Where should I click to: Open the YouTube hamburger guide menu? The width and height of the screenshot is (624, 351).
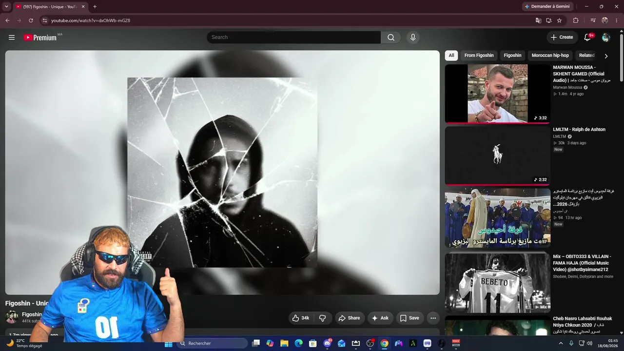click(12, 38)
